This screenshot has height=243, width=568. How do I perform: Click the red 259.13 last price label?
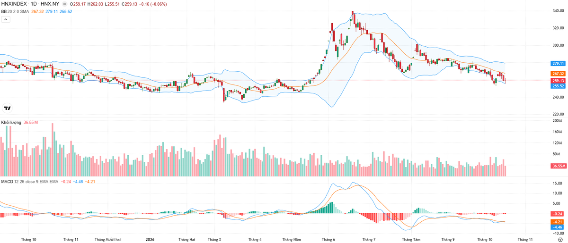click(x=559, y=81)
